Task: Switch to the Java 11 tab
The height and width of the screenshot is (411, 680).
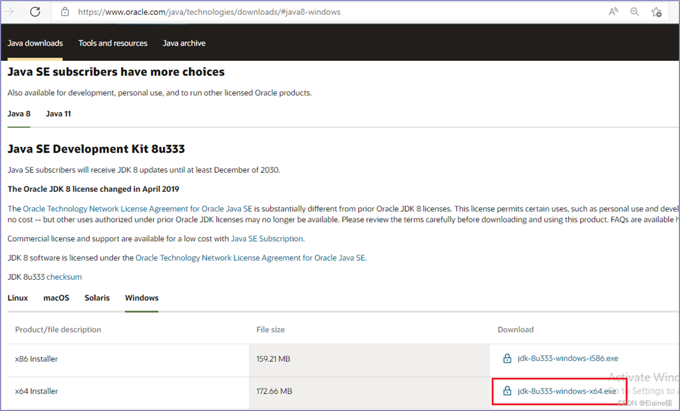Action: [x=58, y=114]
